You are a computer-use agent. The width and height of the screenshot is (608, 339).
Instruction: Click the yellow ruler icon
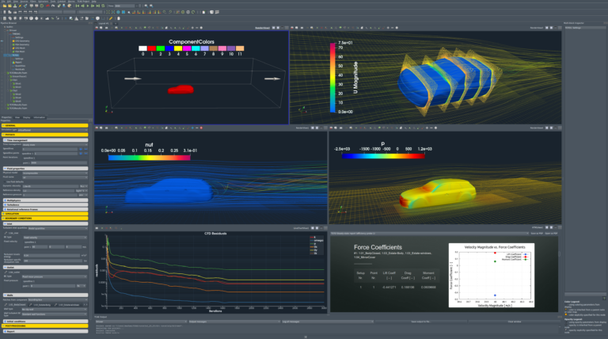[111, 18]
